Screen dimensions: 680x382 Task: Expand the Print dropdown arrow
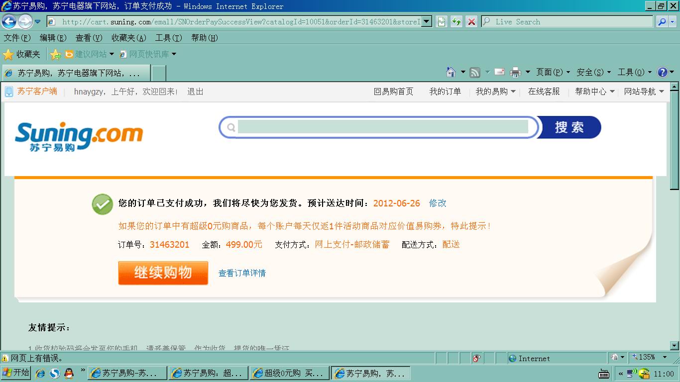coord(528,72)
